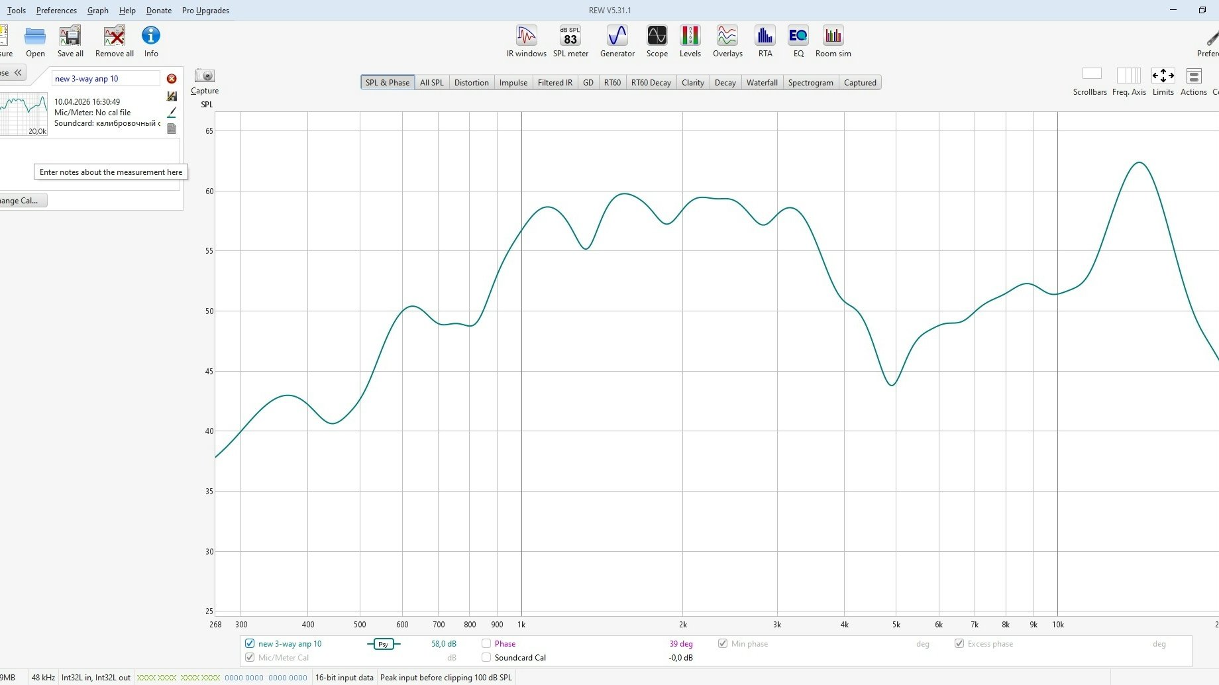Open the Psy smoothing trace selector
Viewport: 1219px width, 685px height.
click(384, 644)
